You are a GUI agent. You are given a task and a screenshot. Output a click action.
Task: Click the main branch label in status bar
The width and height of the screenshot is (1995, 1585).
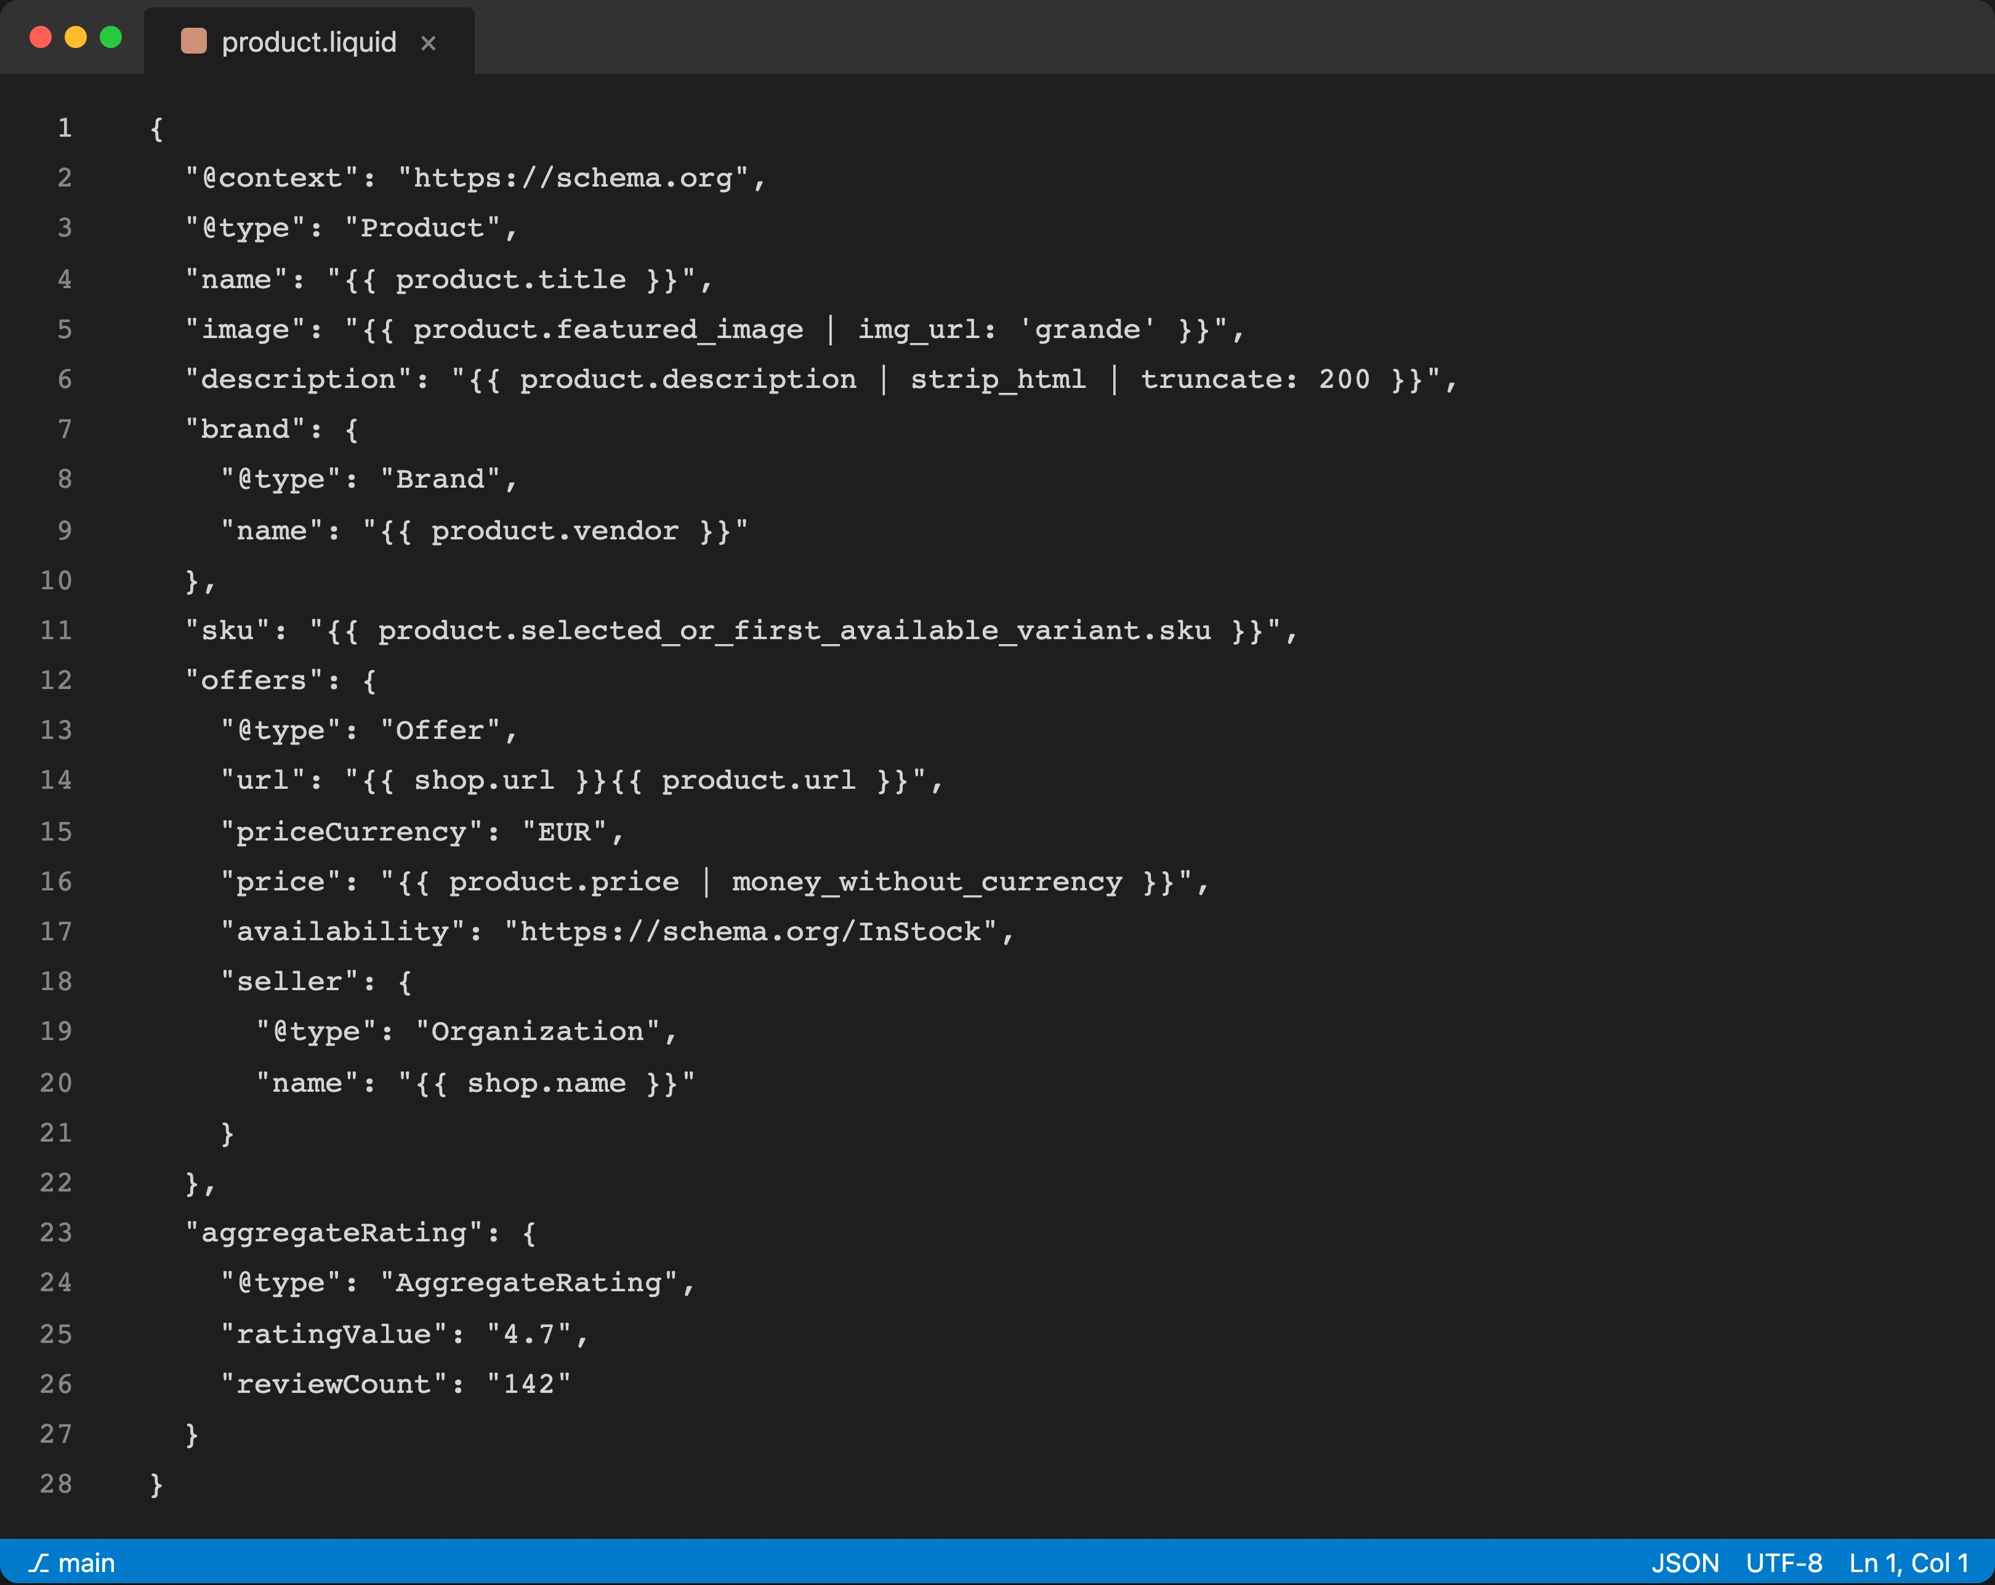[x=85, y=1563]
